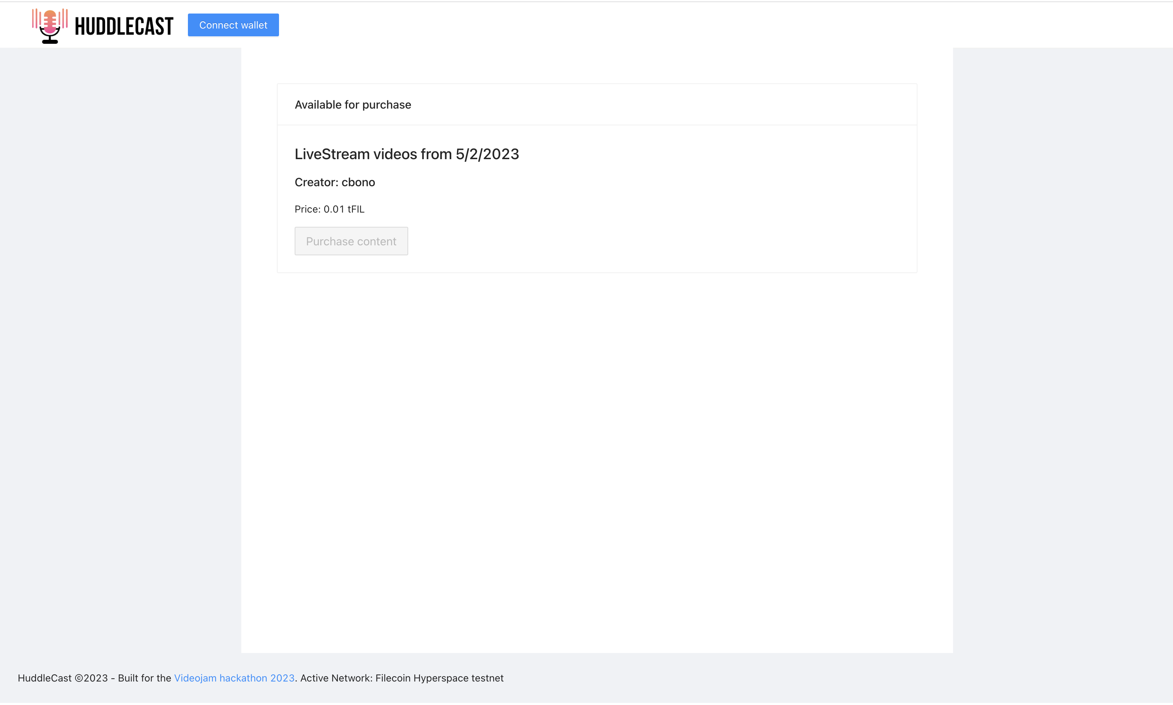Click the disabled Purchase content button
This screenshot has width=1173, height=705.
(351, 241)
